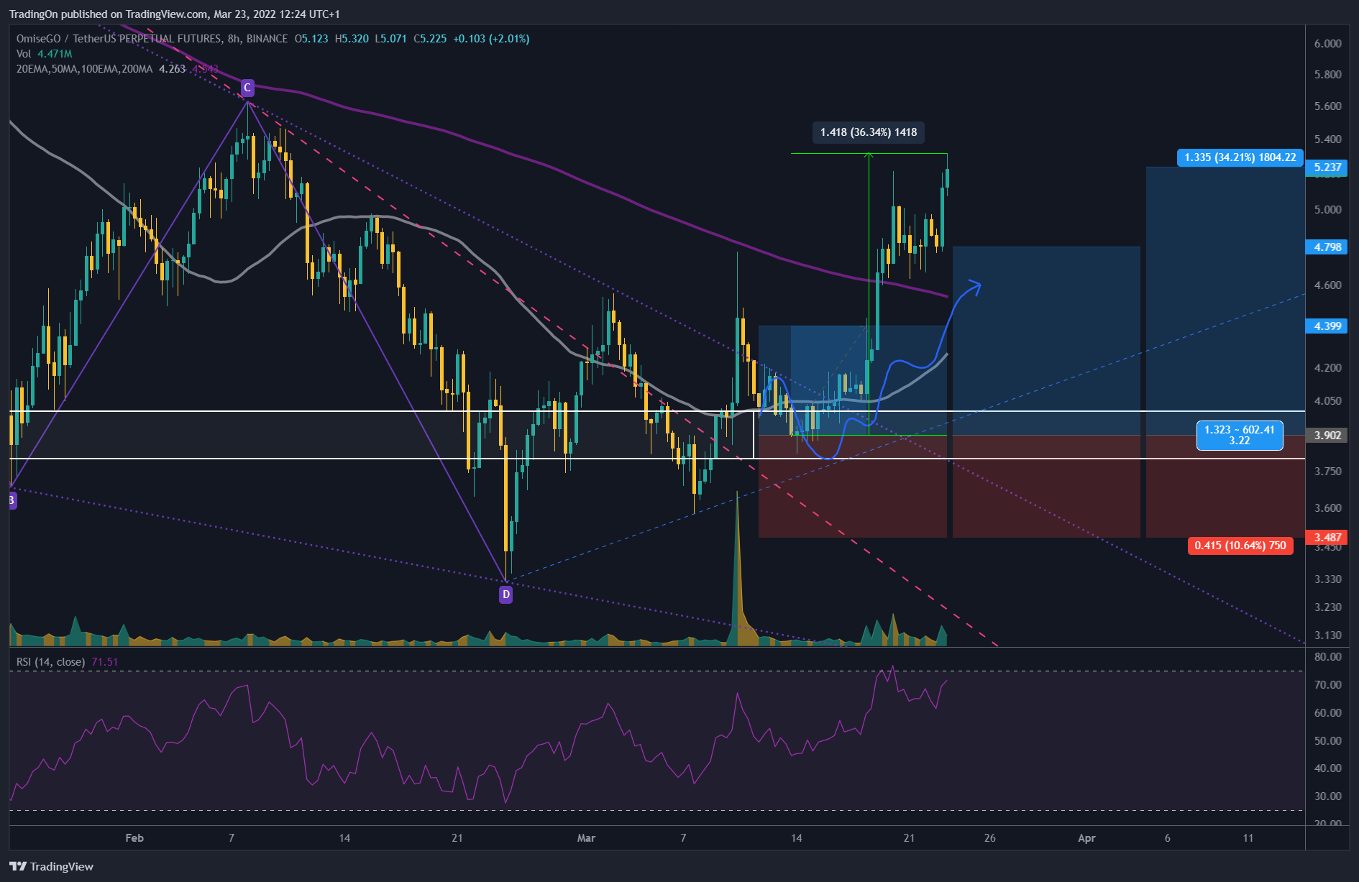This screenshot has width=1359, height=882.
Task: Click the 4.399 price axis tag
Action: 1327,326
